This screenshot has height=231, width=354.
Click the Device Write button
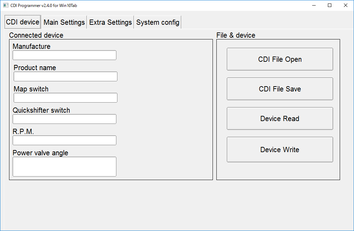(280, 150)
